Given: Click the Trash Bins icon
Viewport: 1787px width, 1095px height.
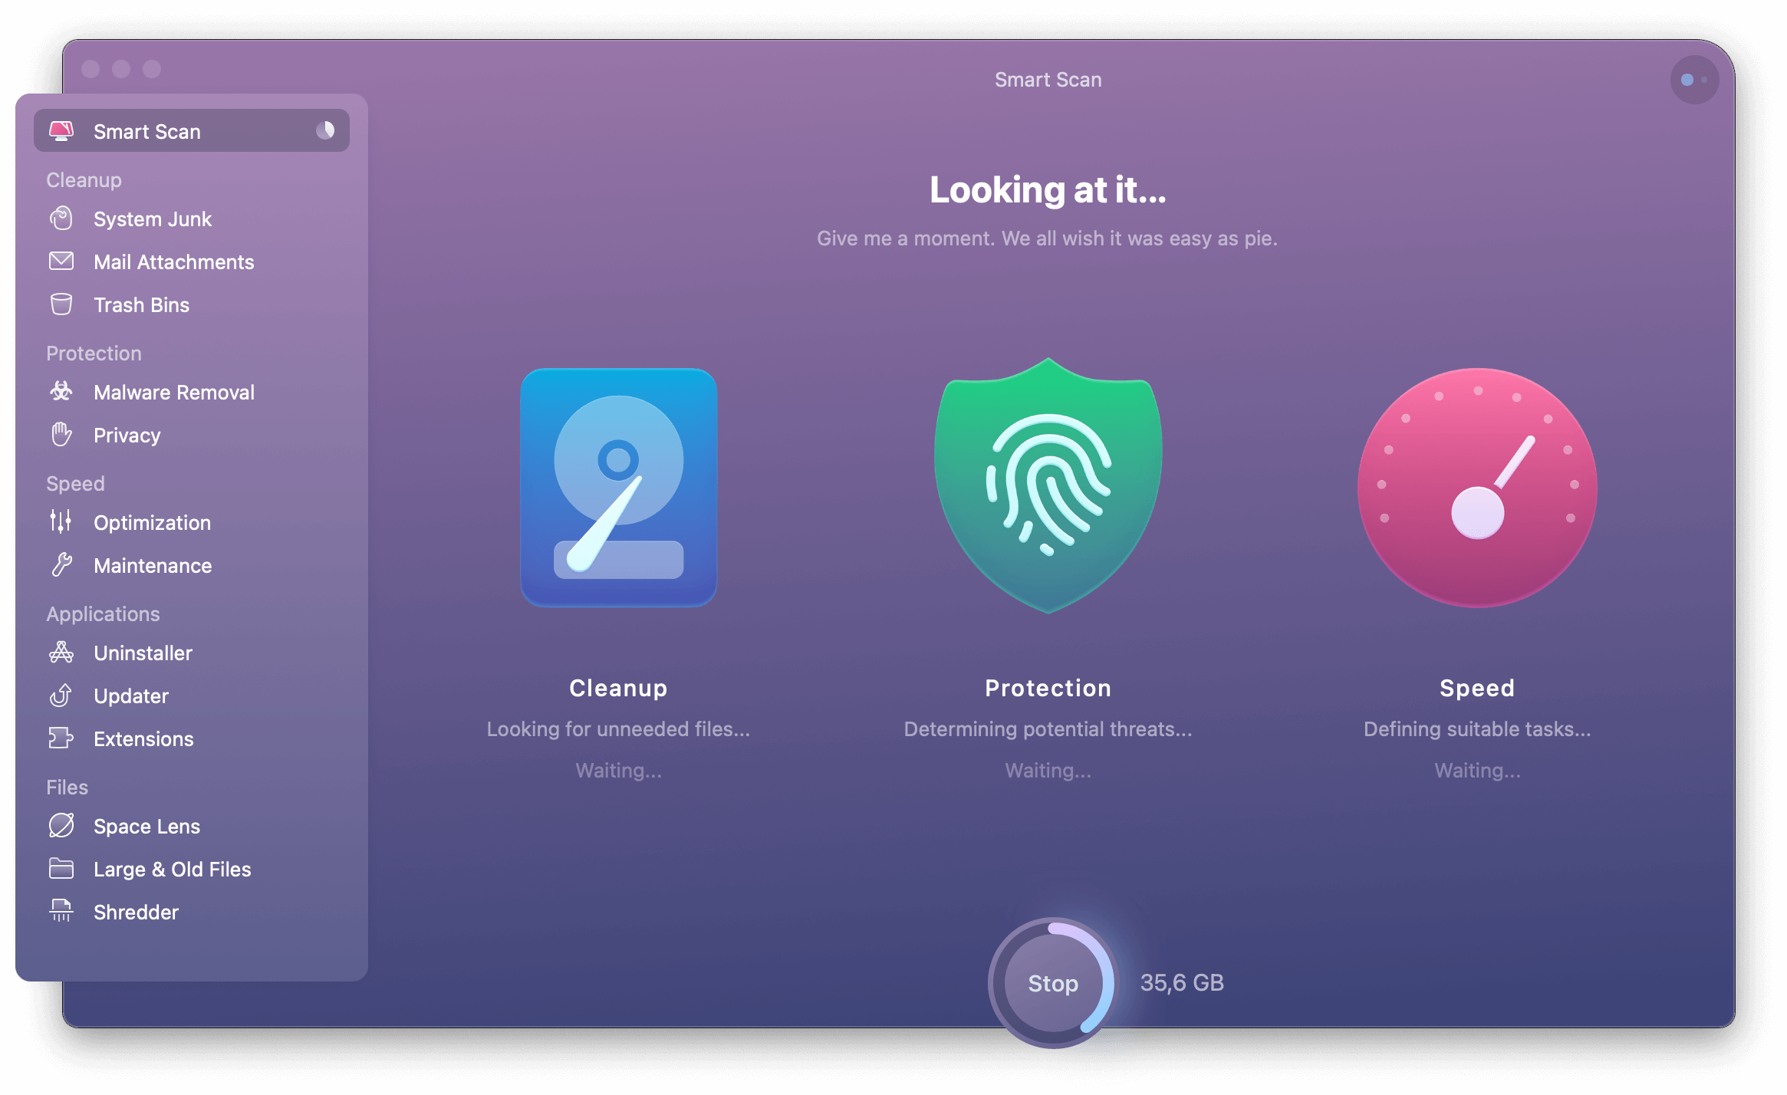Looking at the screenshot, I should point(61,304).
